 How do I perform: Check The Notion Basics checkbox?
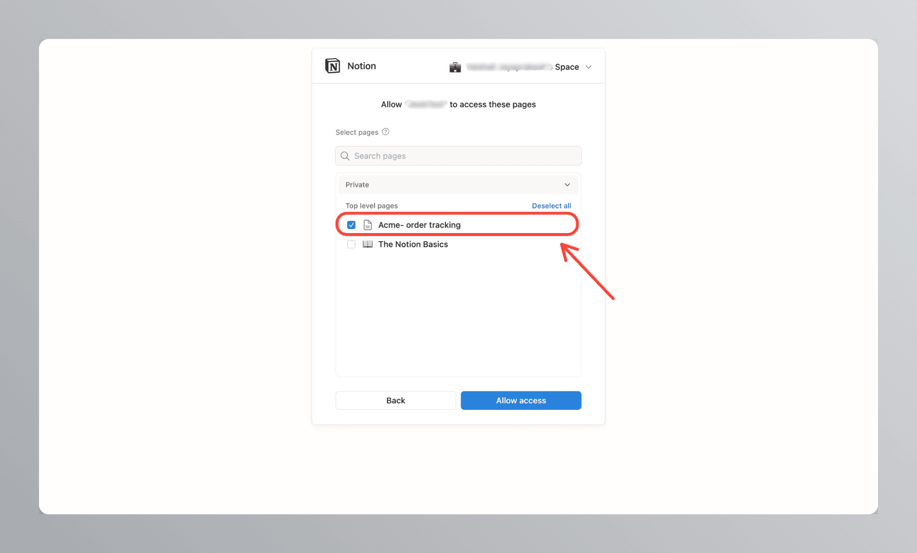tap(351, 244)
